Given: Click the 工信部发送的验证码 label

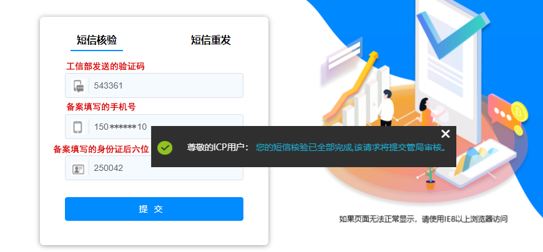Looking at the screenshot, I should 105,67.
